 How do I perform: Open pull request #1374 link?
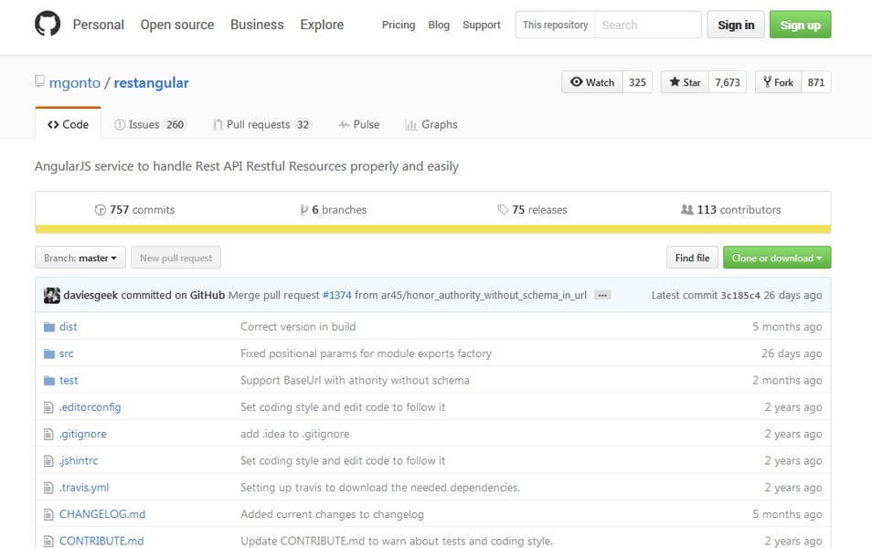pos(337,295)
